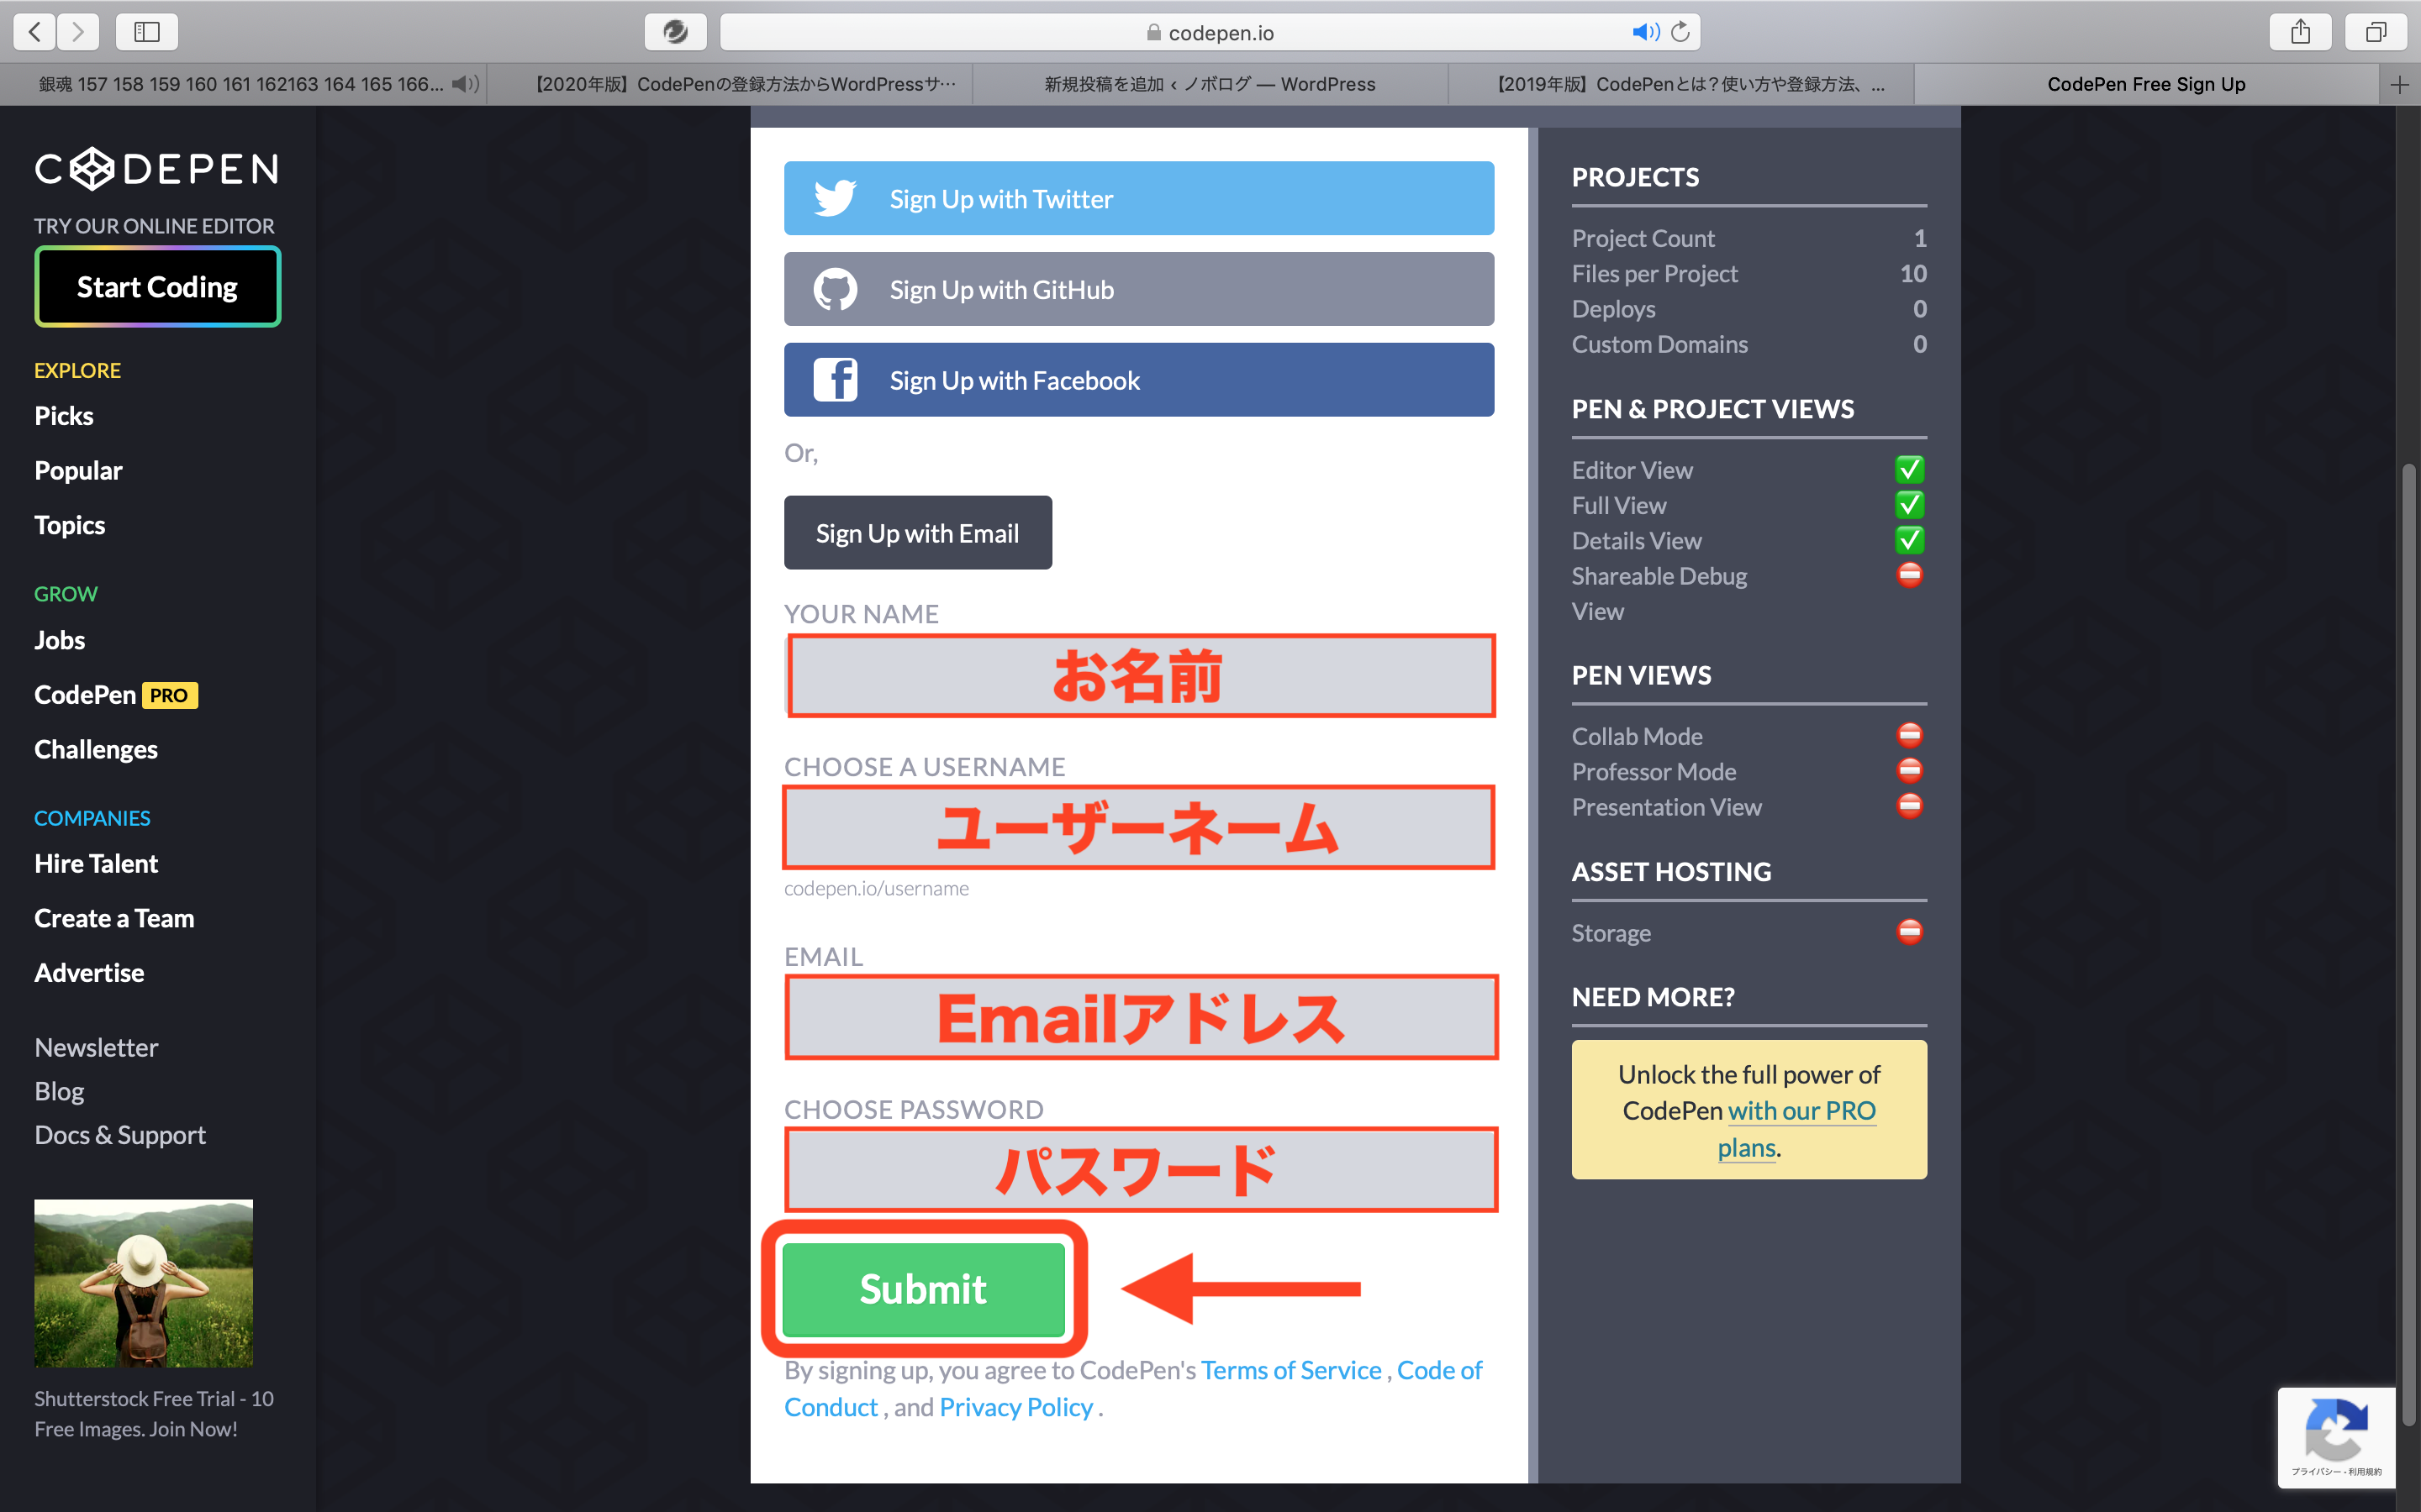Open CodePen PRO in the sidebar

(116, 695)
